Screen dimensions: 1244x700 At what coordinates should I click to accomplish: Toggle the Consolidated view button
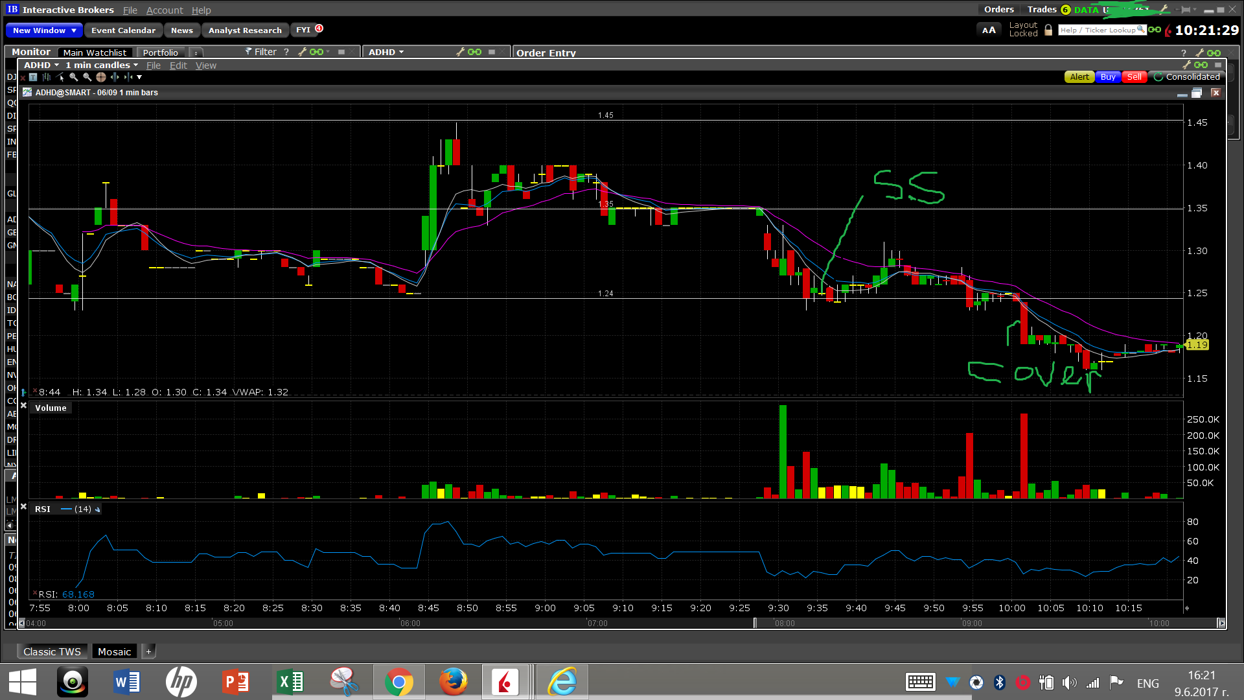(x=1187, y=77)
